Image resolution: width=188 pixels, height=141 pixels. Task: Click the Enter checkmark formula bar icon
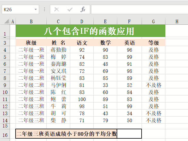70,9
